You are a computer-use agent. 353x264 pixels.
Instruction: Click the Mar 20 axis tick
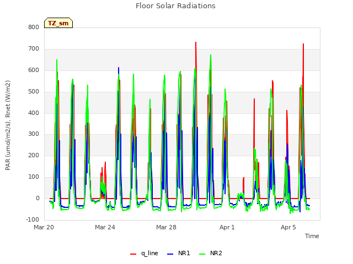click(44, 227)
